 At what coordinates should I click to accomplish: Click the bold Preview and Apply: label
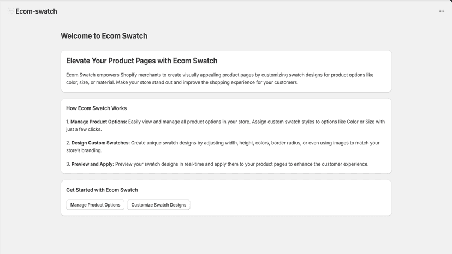pos(93,164)
